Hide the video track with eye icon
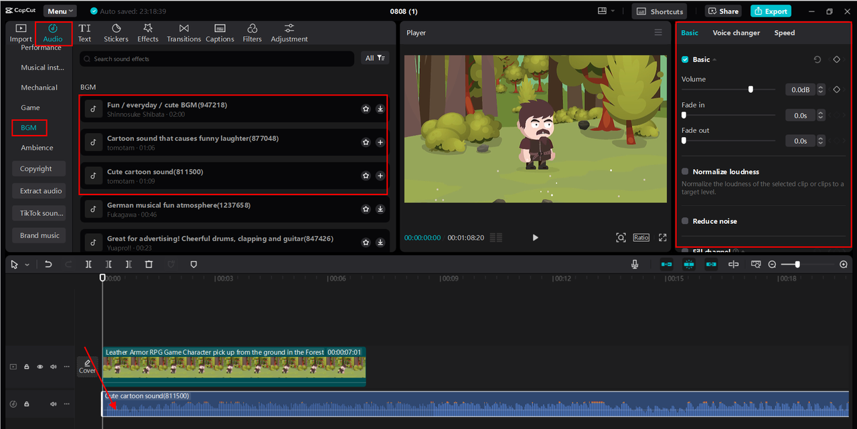 [40, 367]
